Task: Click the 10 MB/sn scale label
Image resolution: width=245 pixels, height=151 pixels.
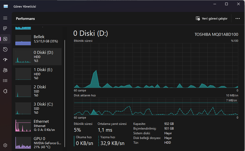Action: pos(232,95)
